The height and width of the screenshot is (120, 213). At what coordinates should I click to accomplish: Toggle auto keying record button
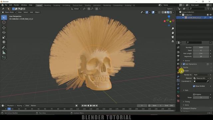pyautogui.click(x=77, y=106)
